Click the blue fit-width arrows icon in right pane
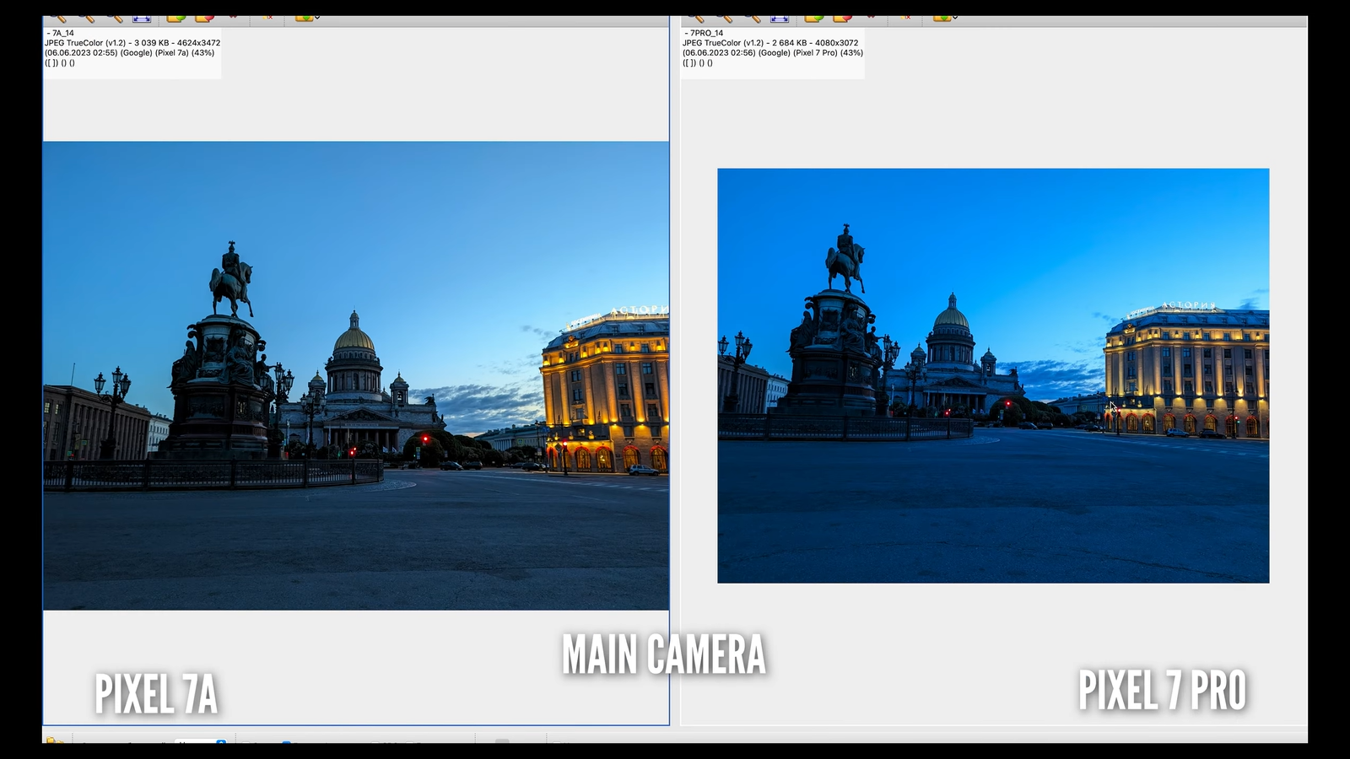 pyautogui.click(x=780, y=18)
